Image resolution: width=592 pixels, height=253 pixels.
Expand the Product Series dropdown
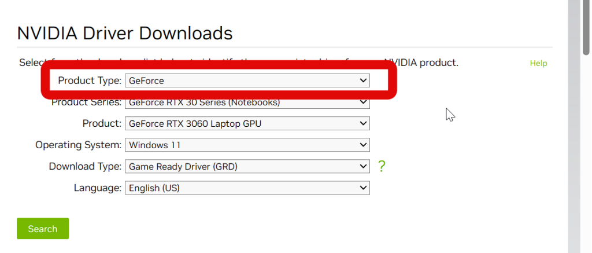[x=247, y=103]
